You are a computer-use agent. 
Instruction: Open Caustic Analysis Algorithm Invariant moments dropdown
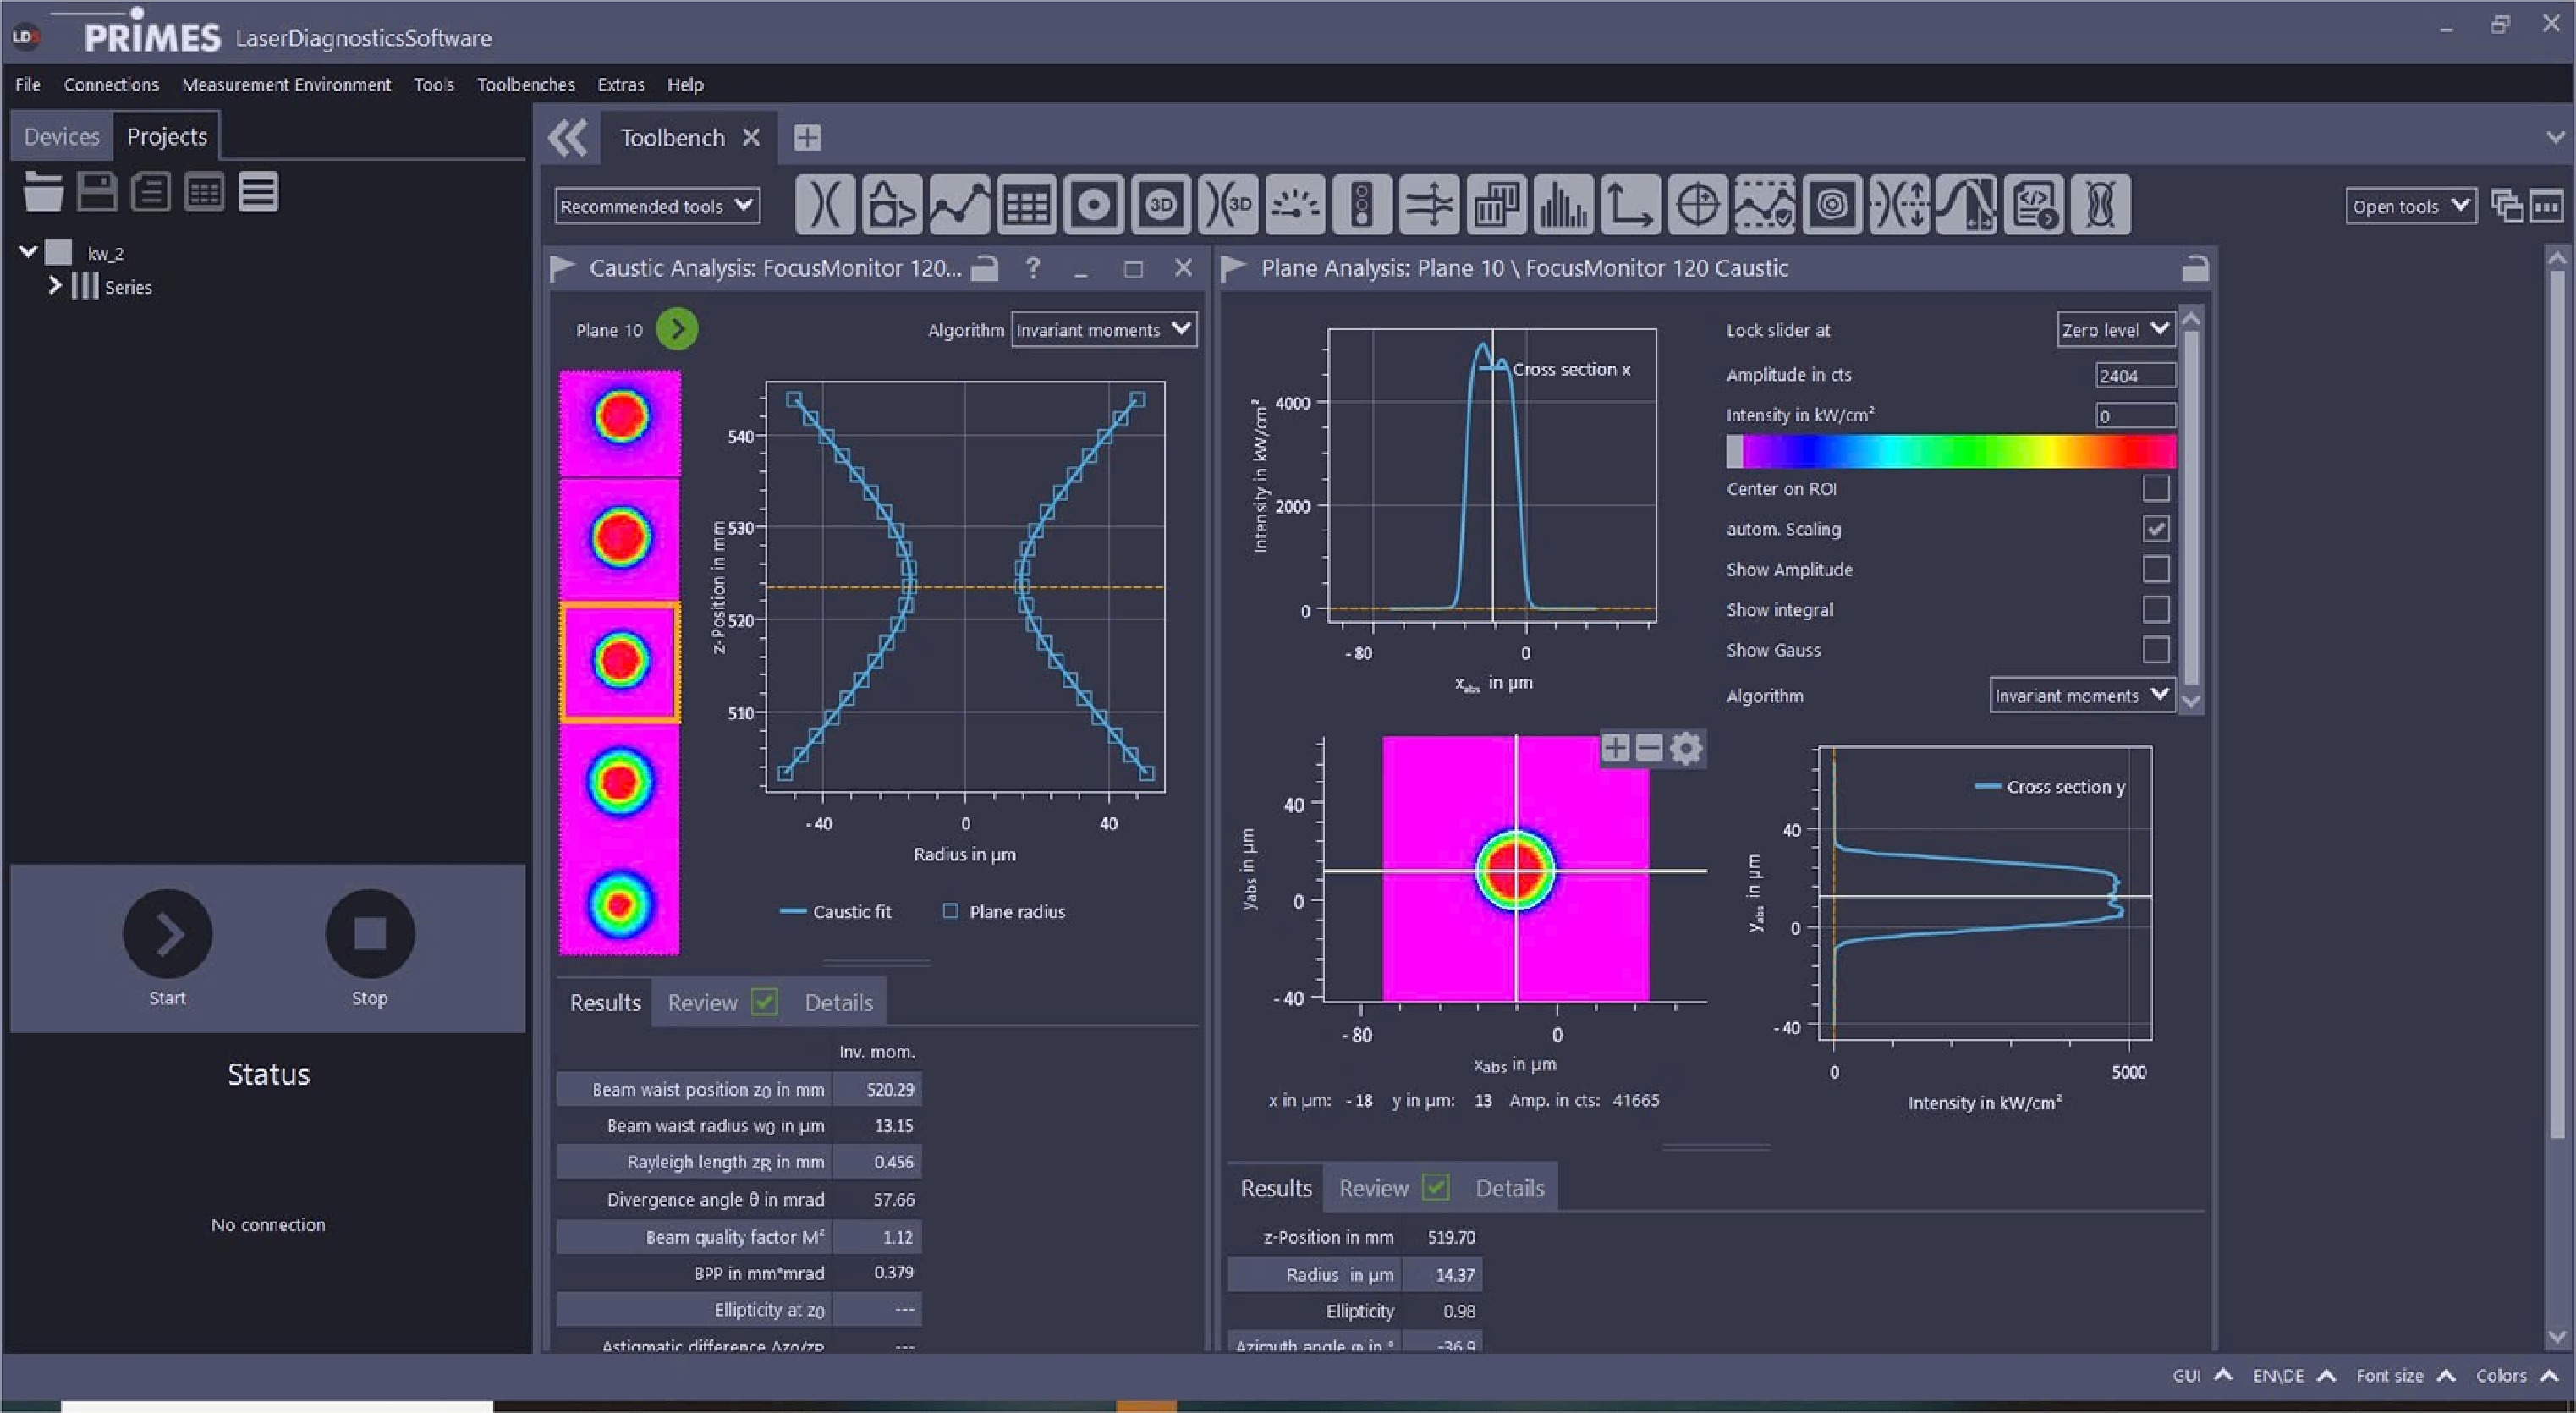[x=1104, y=329]
